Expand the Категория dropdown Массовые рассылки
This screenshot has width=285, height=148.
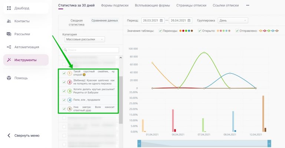85,39
